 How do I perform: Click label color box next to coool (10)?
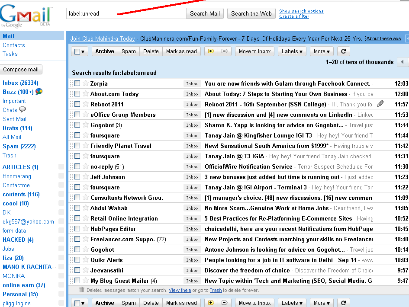(61, 203)
